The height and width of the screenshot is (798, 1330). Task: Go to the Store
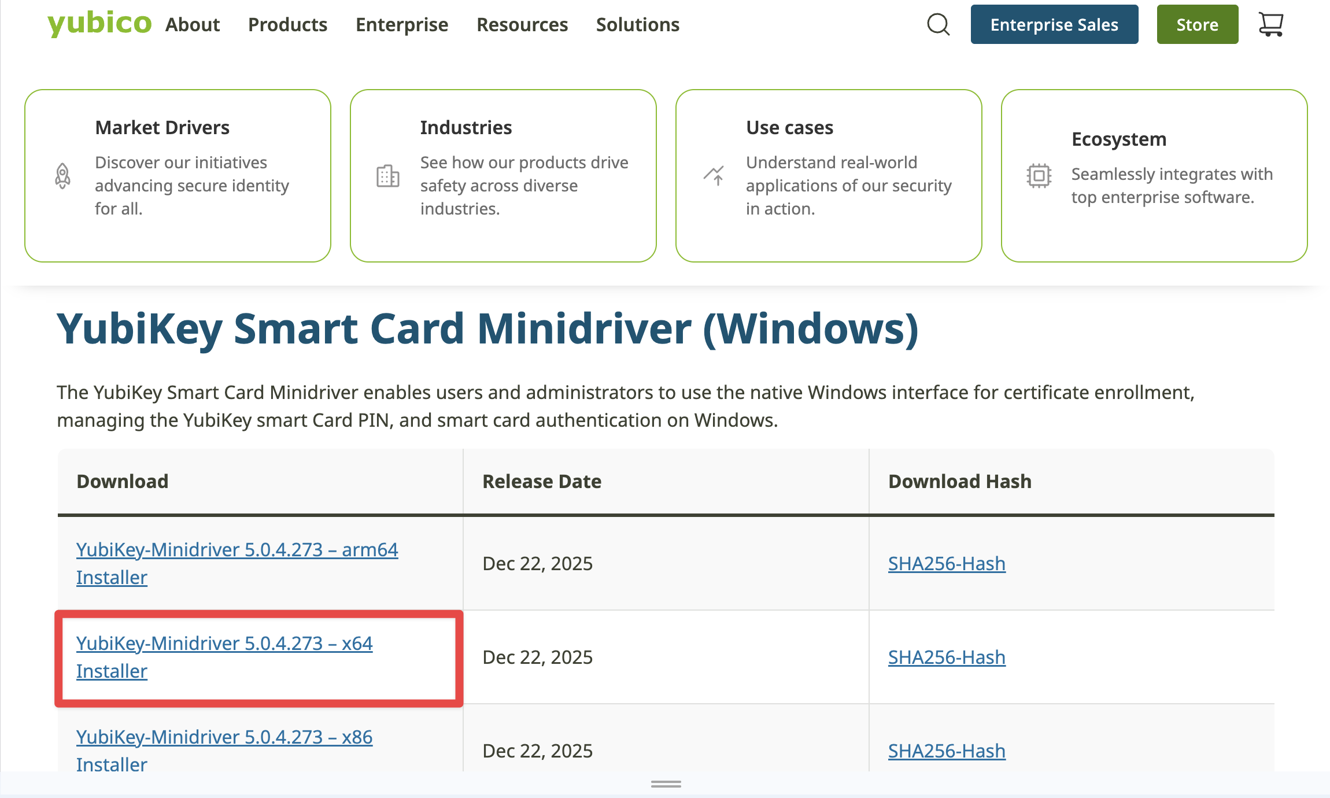(1198, 24)
